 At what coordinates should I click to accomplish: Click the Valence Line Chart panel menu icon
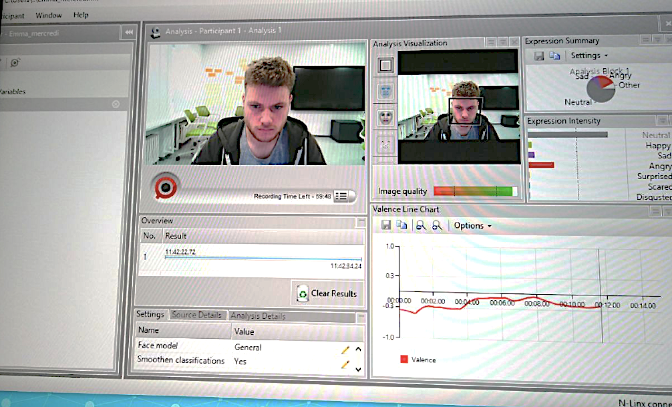pos(656,211)
